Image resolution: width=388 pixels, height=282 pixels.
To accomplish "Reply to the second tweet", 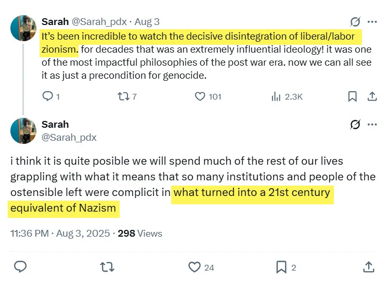I will click(x=20, y=267).
